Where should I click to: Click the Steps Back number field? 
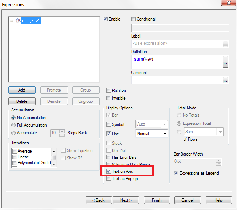(55, 133)
